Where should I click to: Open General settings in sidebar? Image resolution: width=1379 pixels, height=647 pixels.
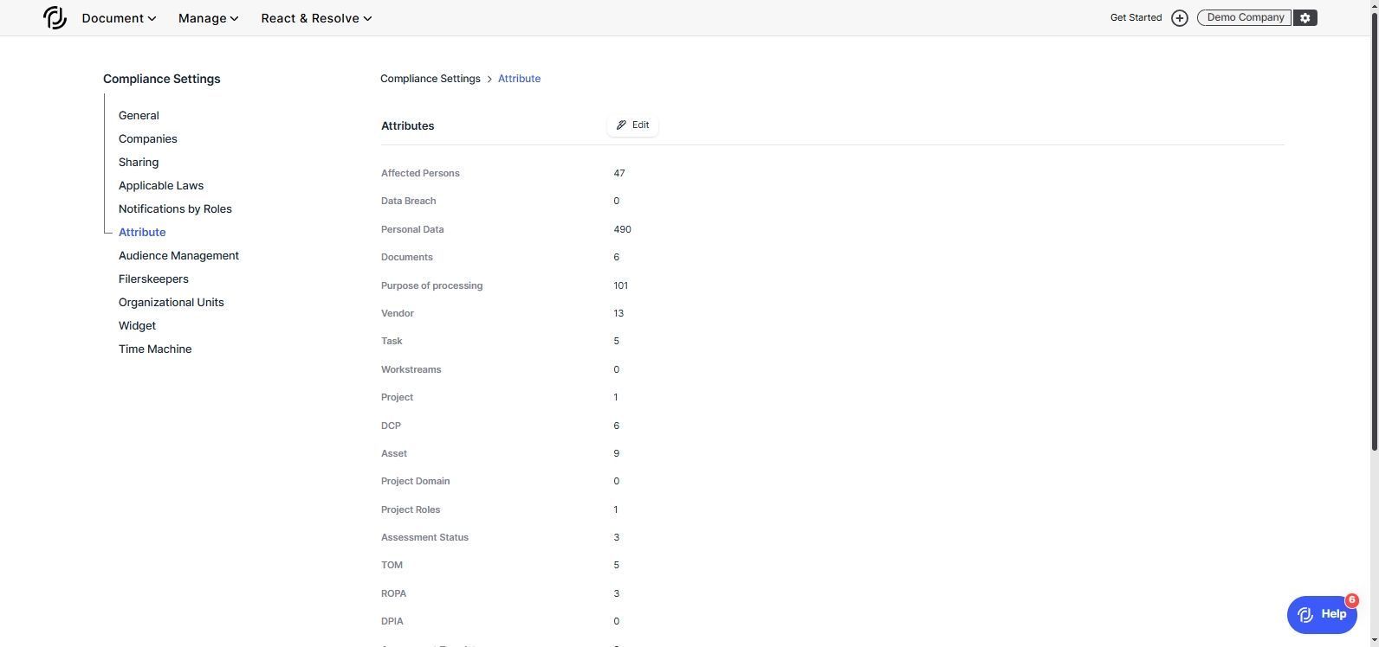[x=139, y=116]
